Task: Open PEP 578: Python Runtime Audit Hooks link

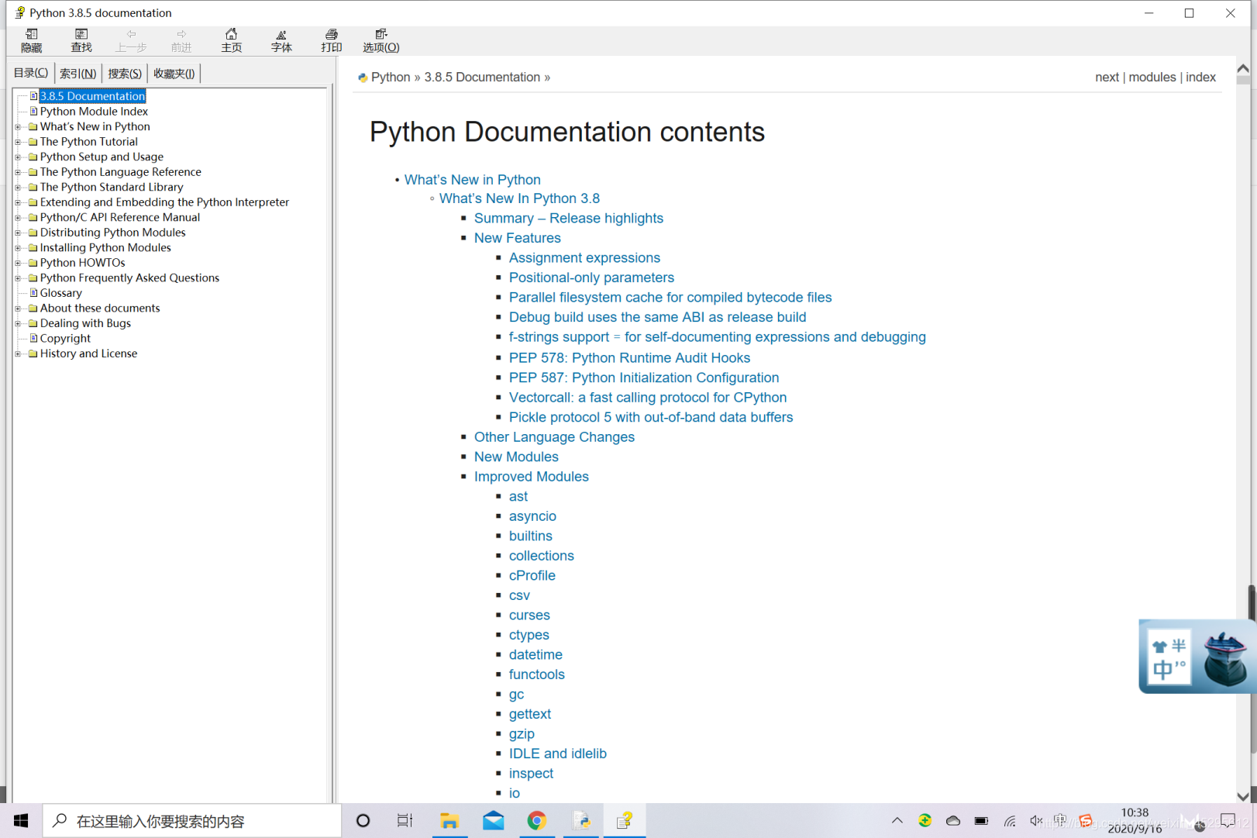Action: [x=629, y=358]
